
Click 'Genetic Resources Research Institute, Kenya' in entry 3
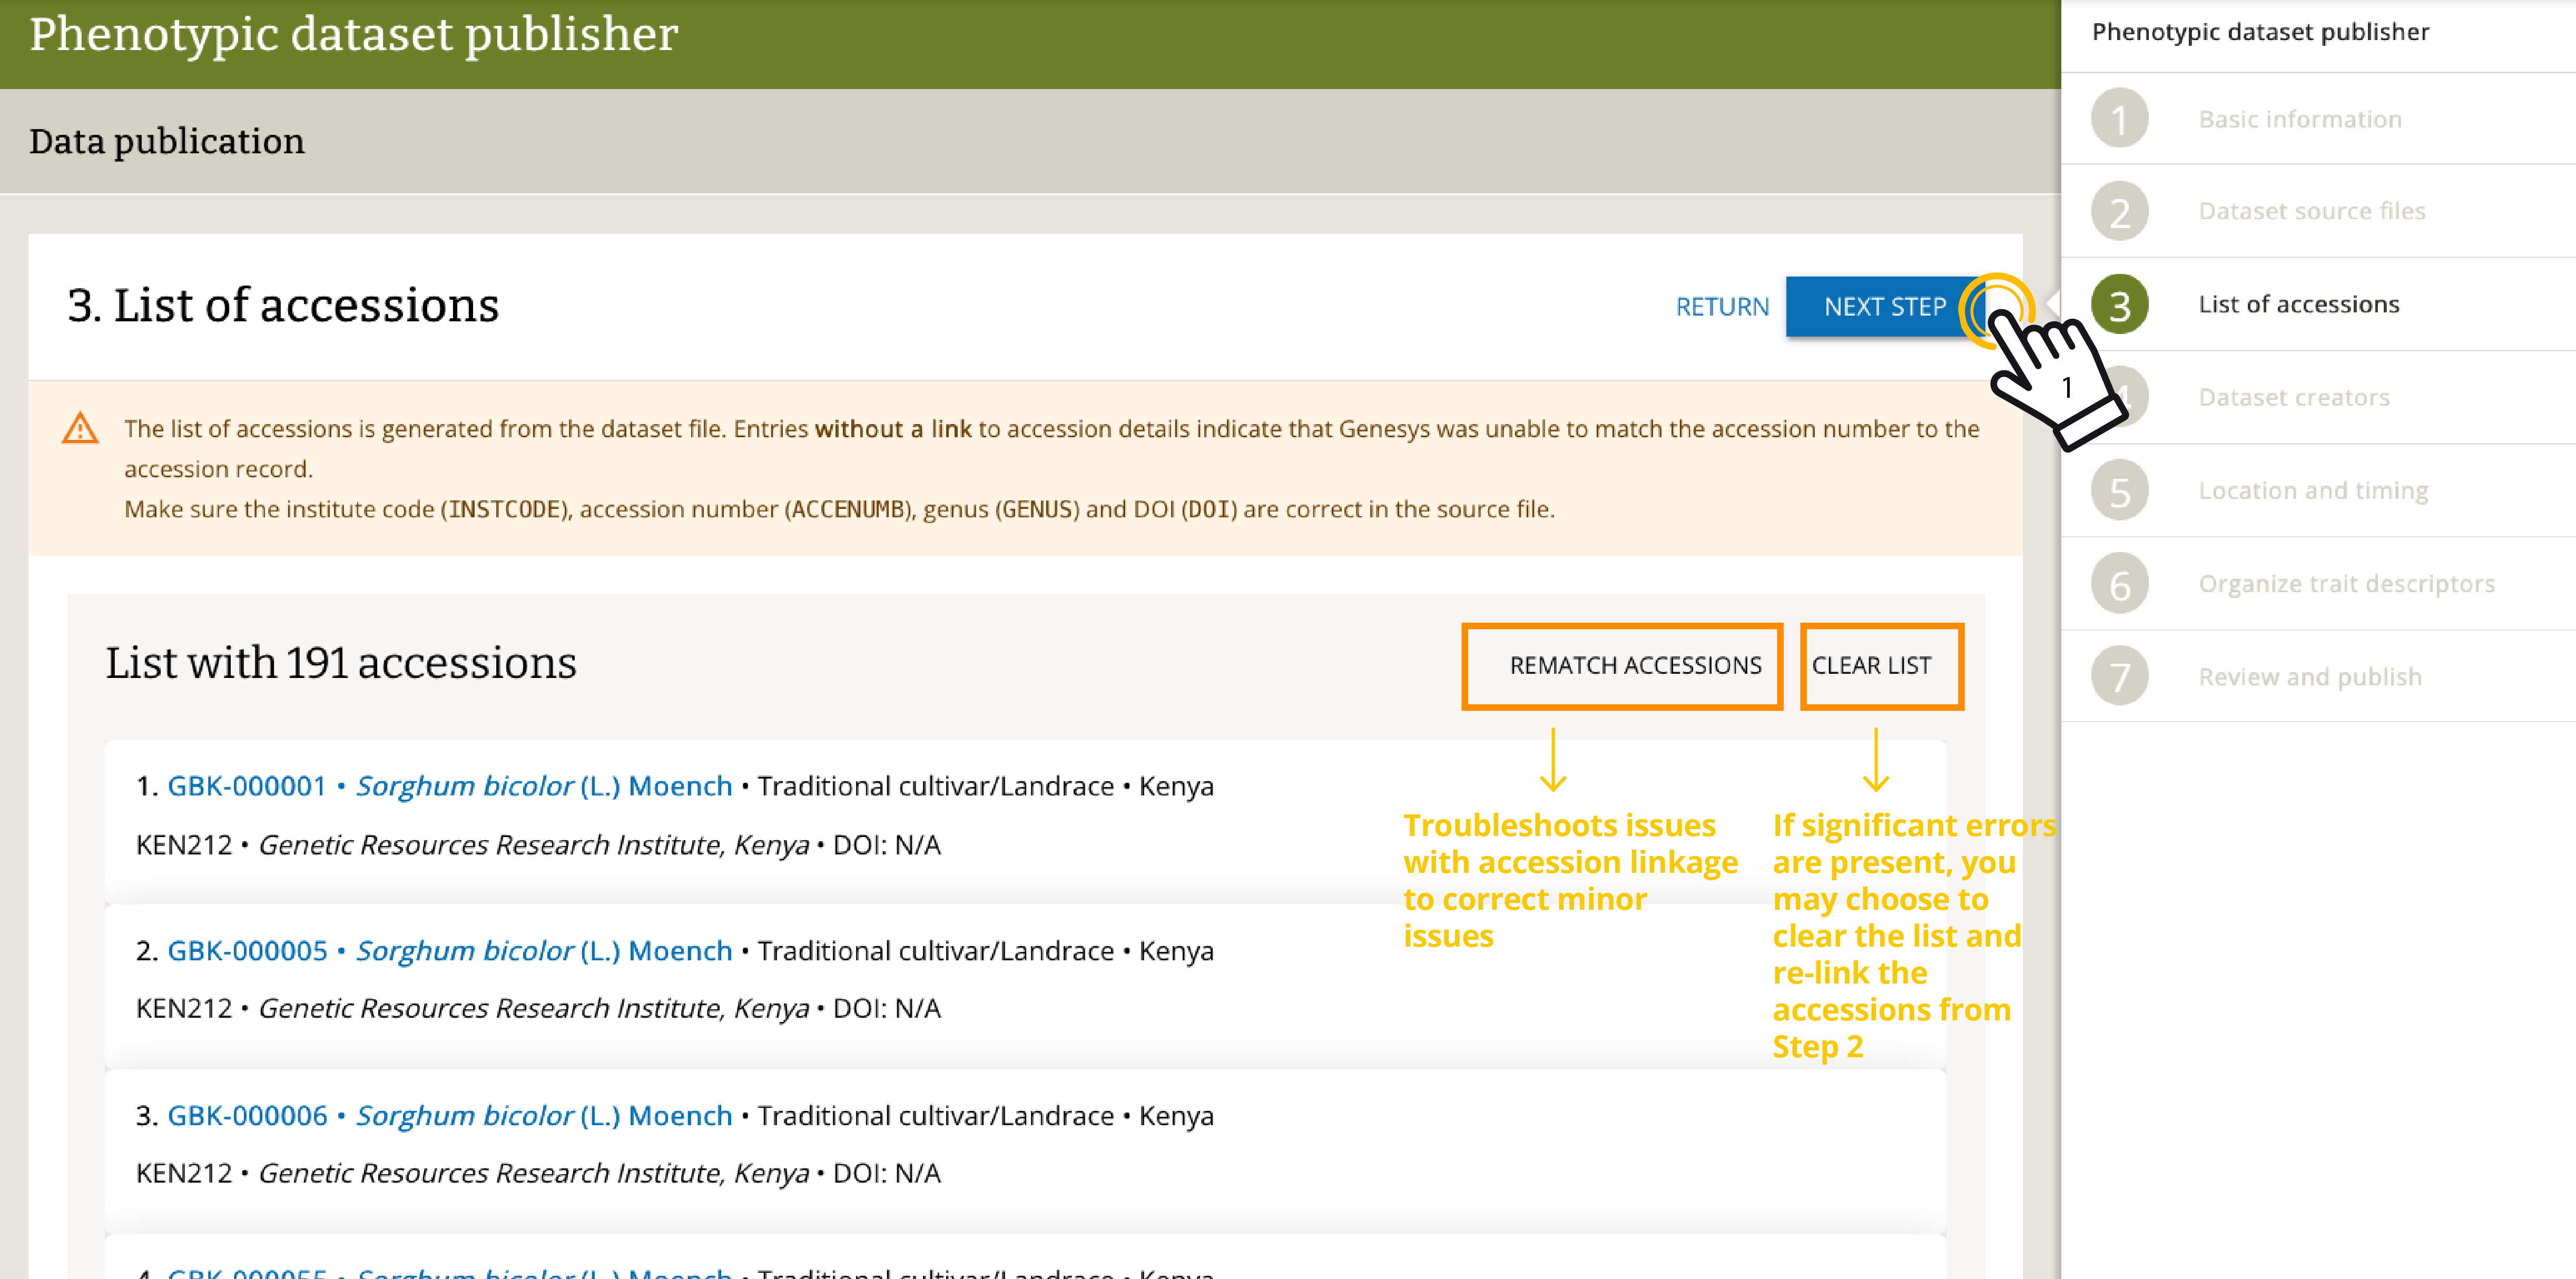(534, 1173)
